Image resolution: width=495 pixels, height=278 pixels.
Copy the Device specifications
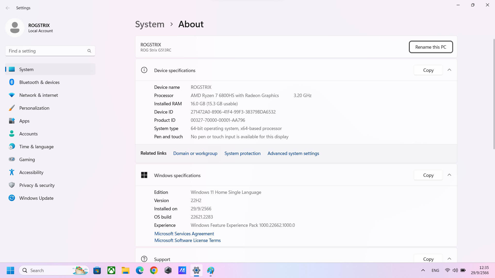428,70
